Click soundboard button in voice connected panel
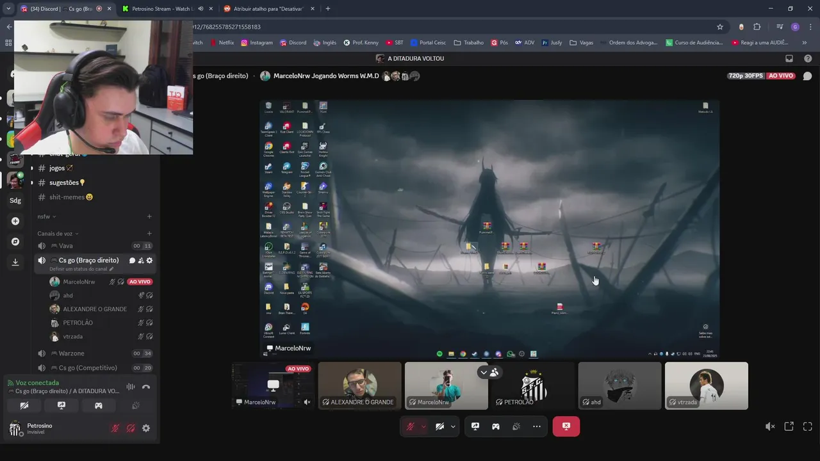 click(136, 405)
